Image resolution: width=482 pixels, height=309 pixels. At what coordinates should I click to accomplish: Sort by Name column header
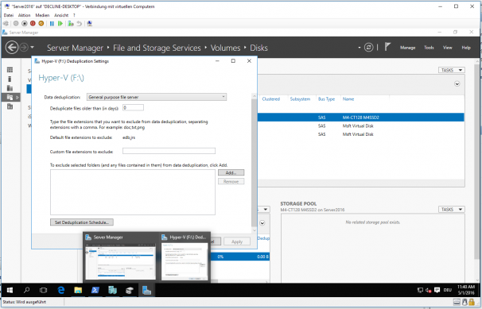point(348,99)
